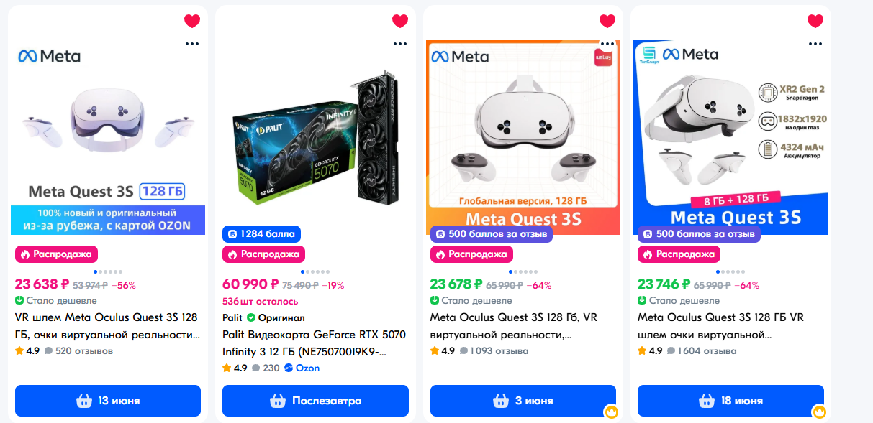Toggle favorite heart on 23 746 ₽ Quest 3S
The width and height of the screenshot is (873, 423).
[x=815, y=21]
